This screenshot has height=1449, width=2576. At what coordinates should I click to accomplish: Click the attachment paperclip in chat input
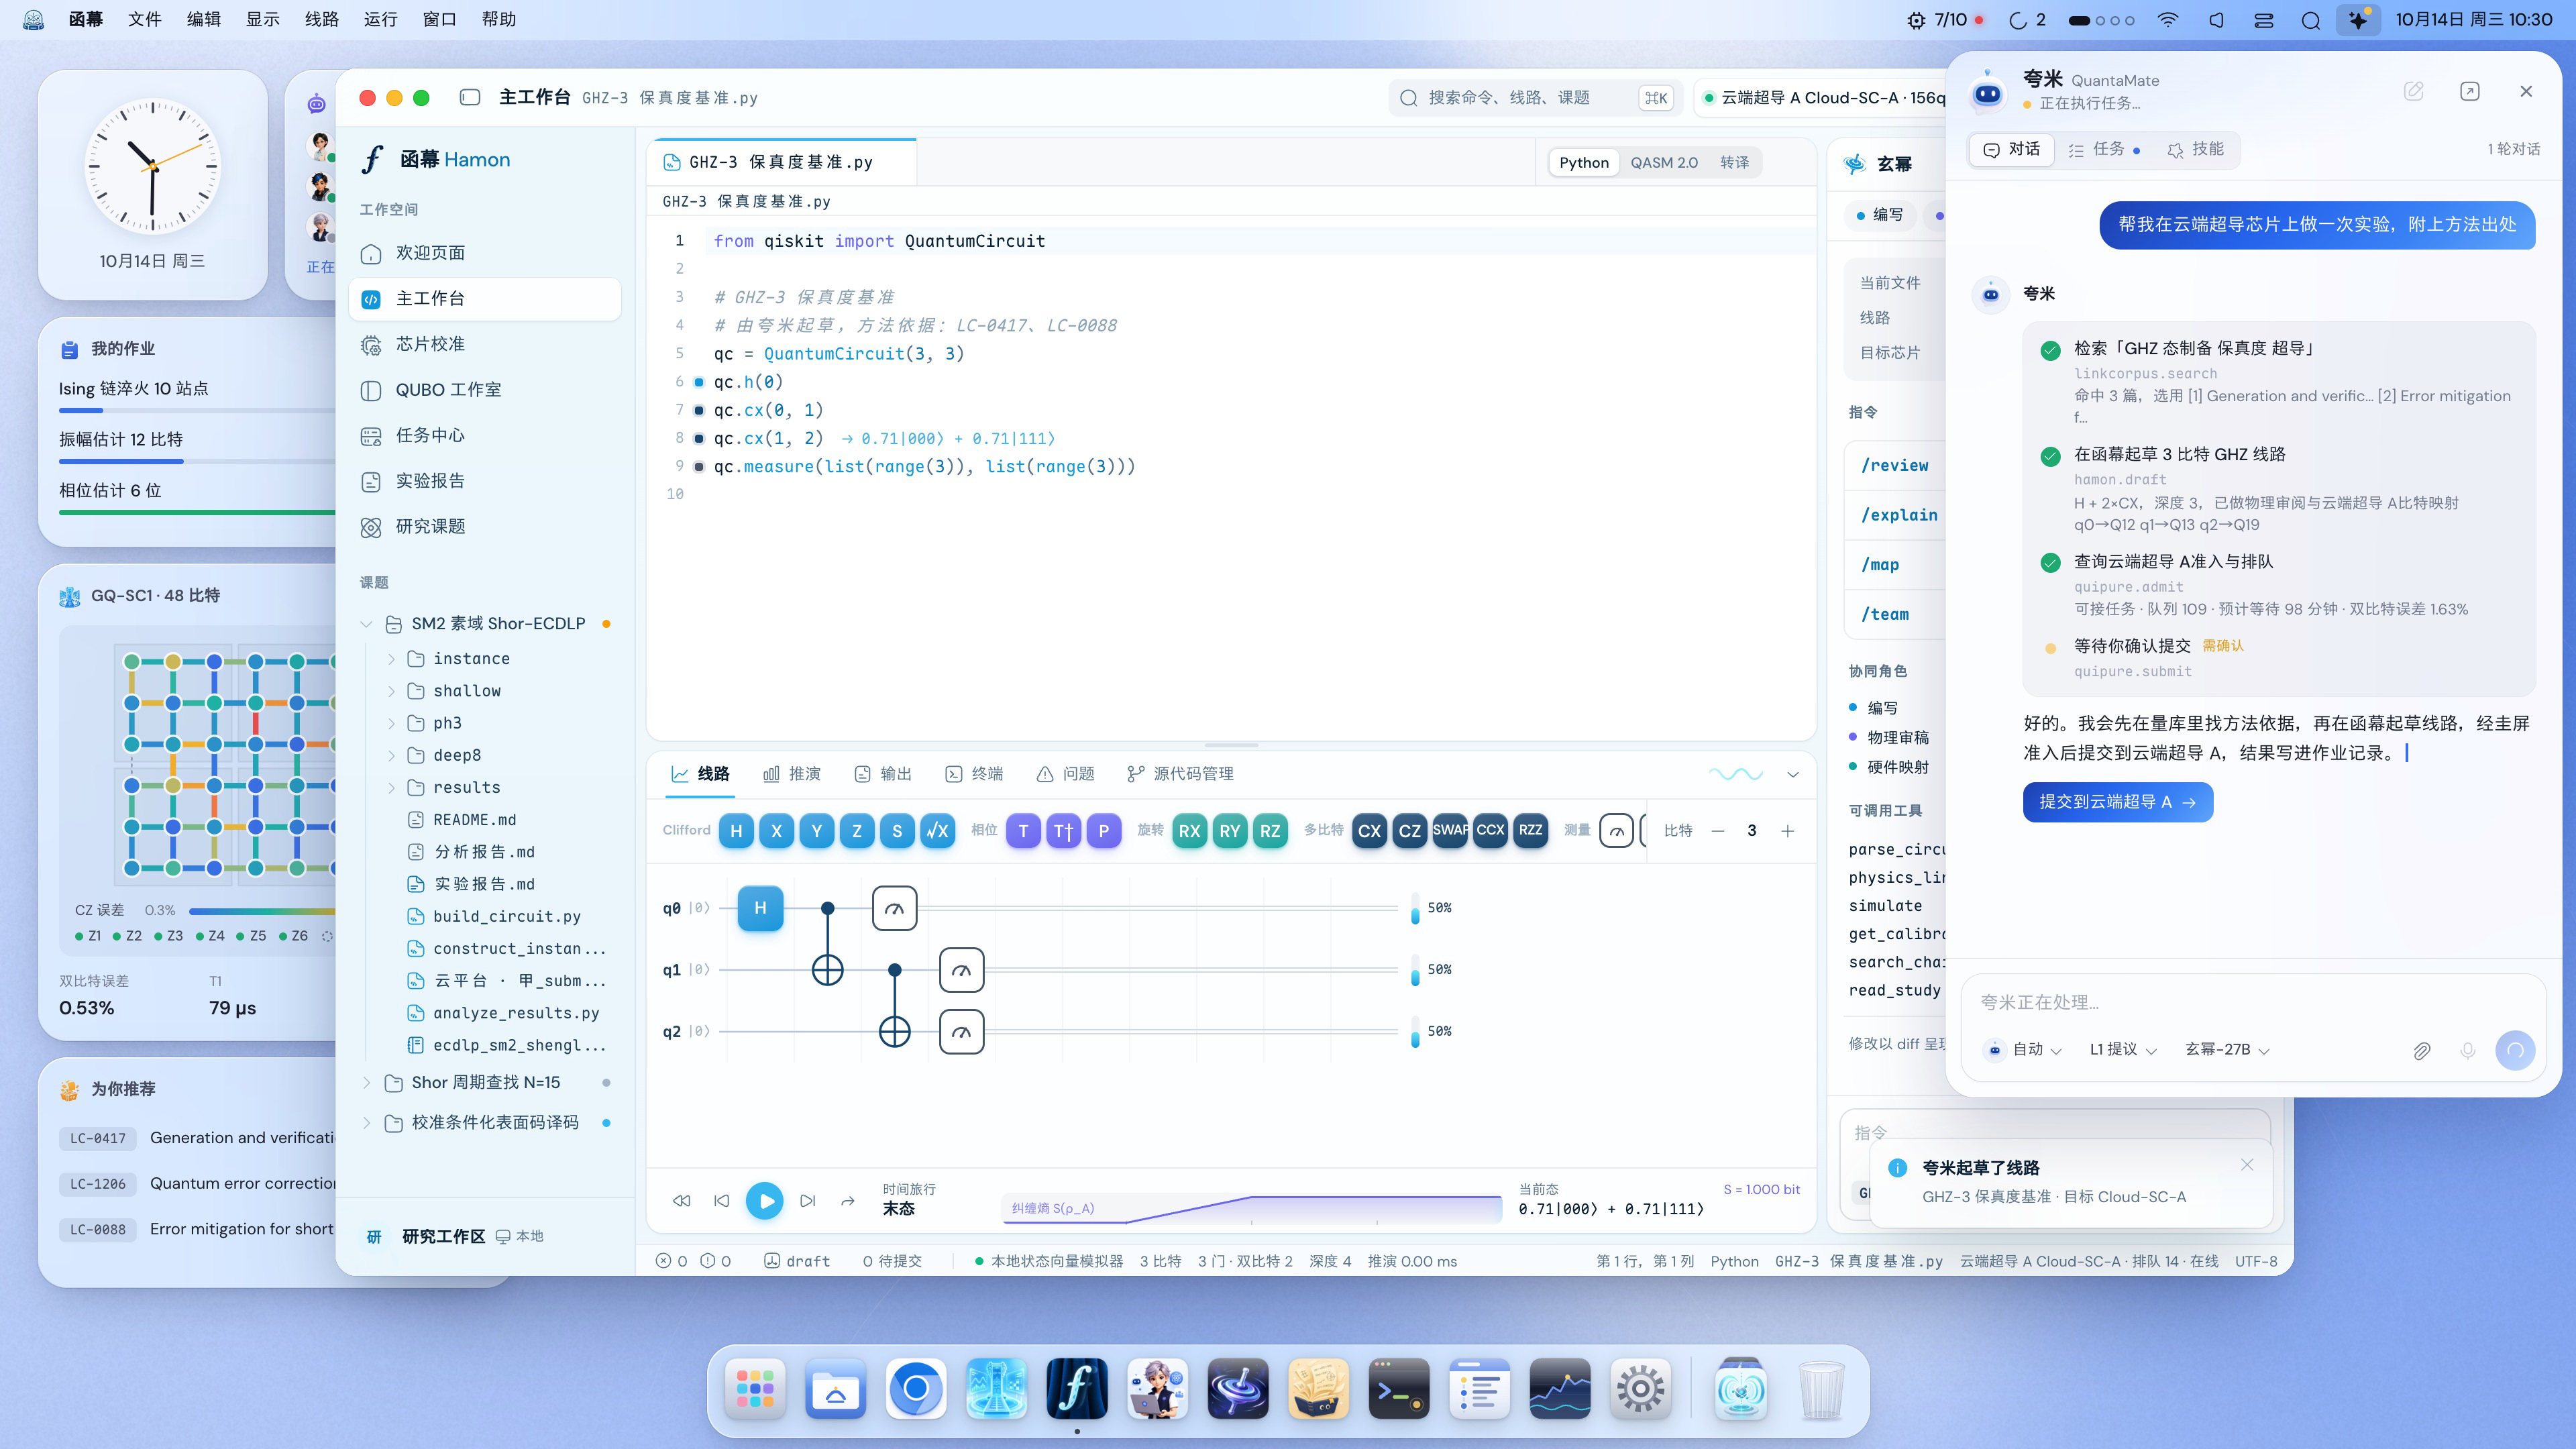(2421, 1050)
